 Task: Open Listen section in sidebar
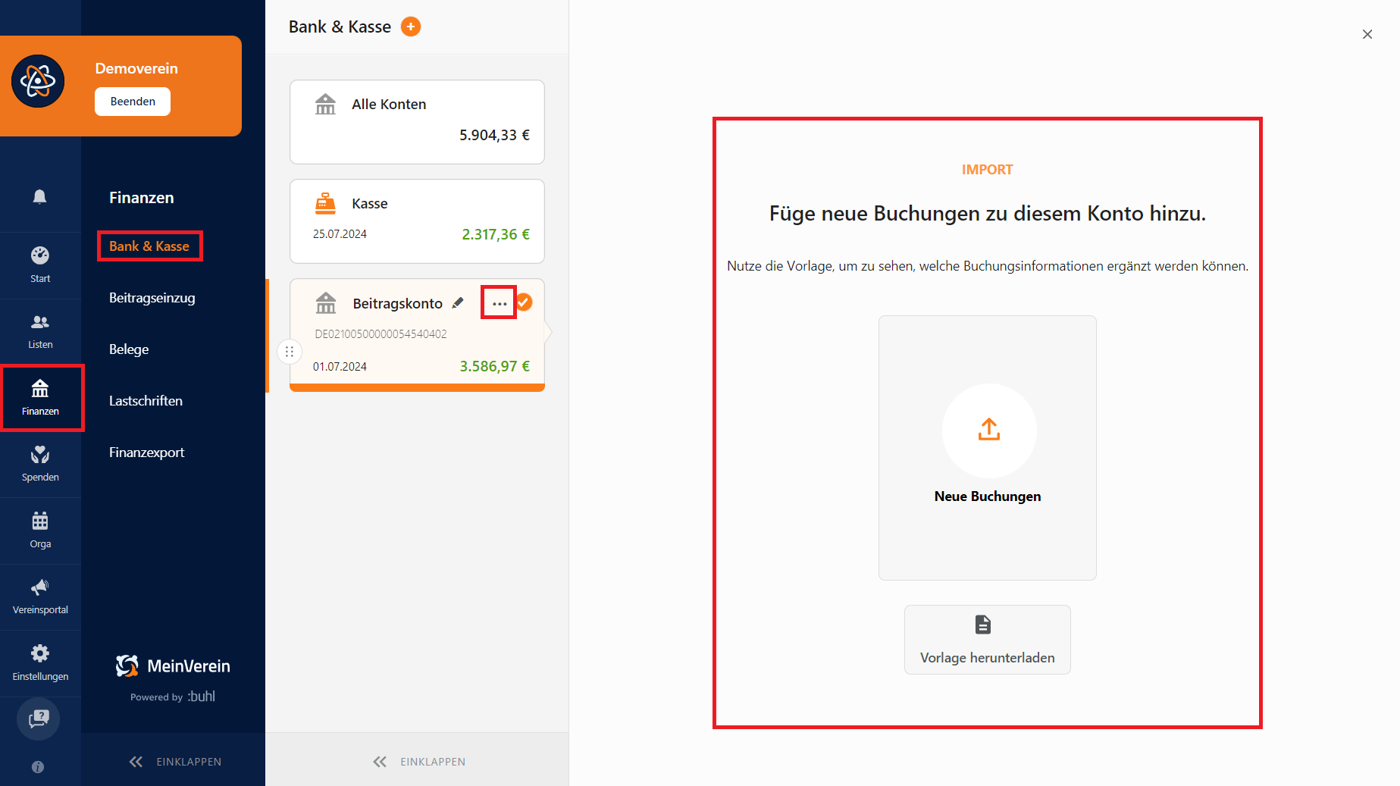(40, 332)
